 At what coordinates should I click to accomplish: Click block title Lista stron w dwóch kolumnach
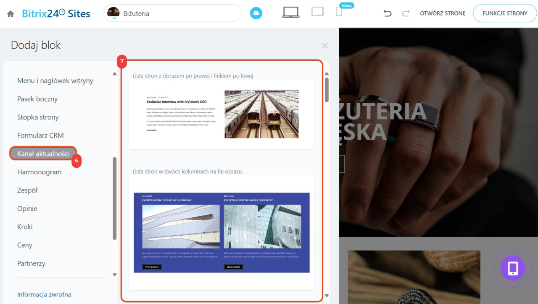pos(187,171)
